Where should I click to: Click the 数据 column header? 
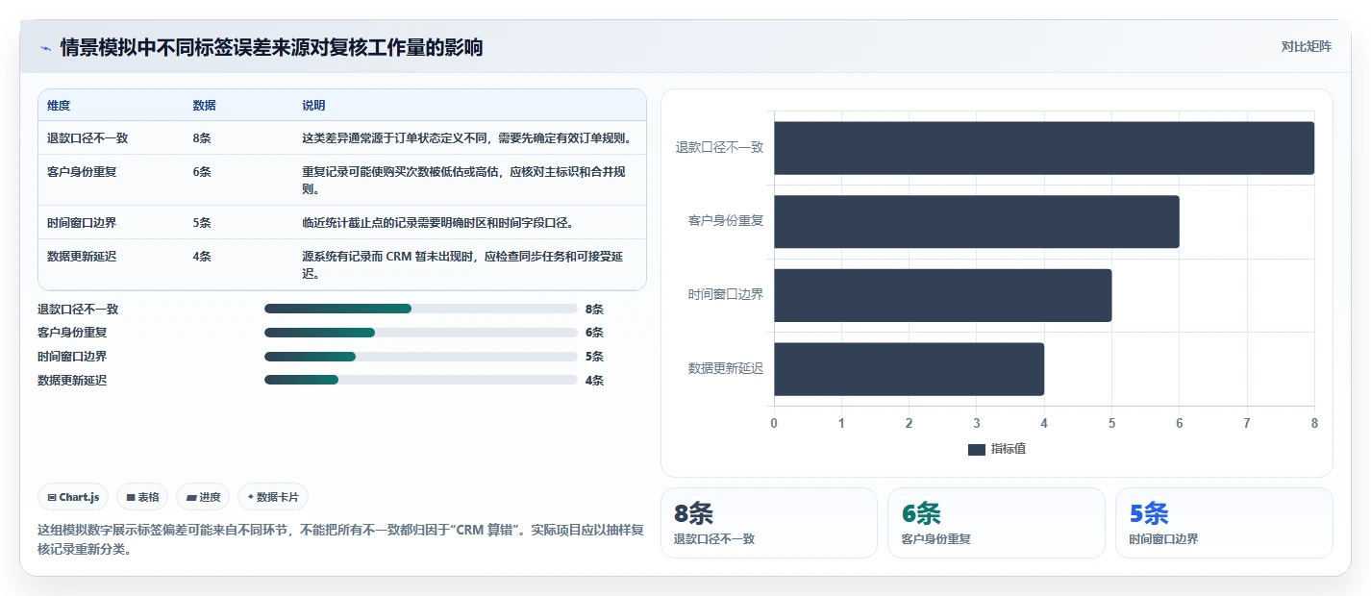coord(204,106)
